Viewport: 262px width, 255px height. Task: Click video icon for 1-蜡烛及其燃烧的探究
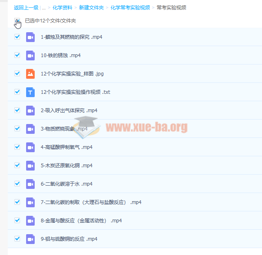click(x=31, y=37)
